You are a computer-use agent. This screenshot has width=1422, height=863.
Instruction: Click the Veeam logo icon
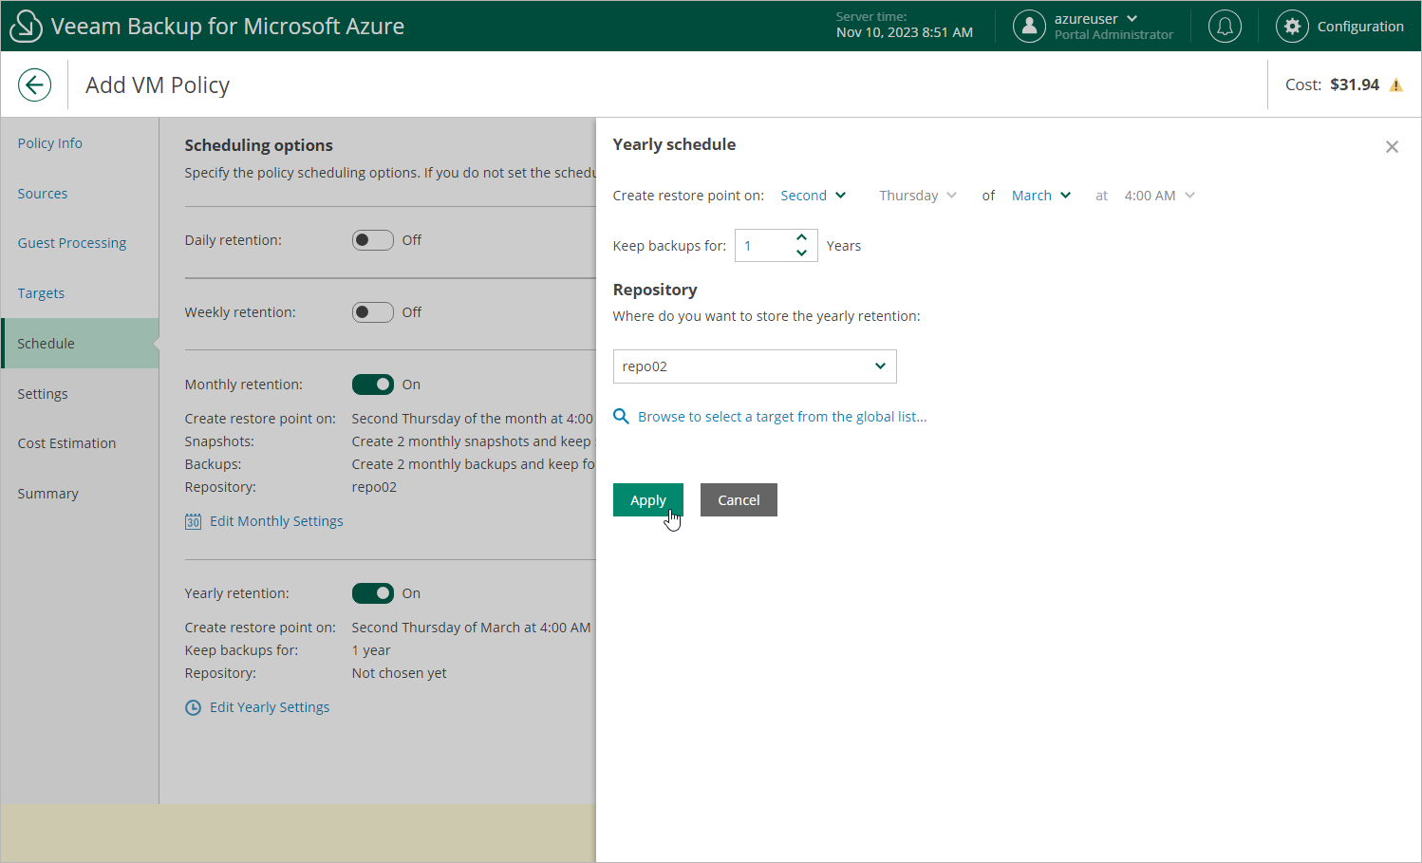click(x=26, y=26)
